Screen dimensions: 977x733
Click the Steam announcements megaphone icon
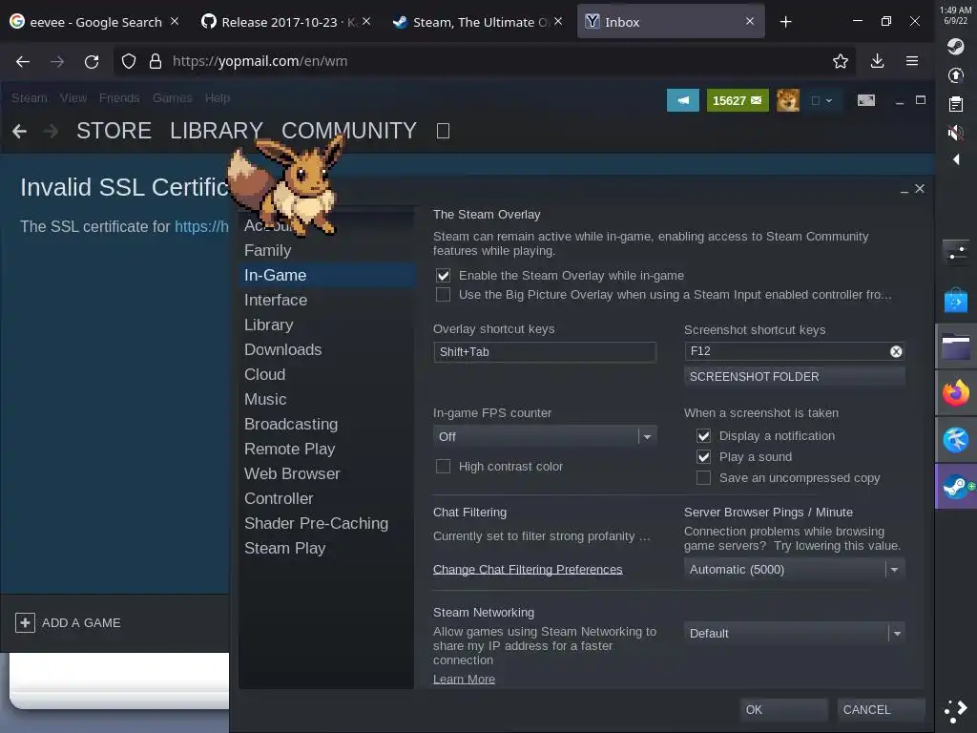tap(683, 100)
